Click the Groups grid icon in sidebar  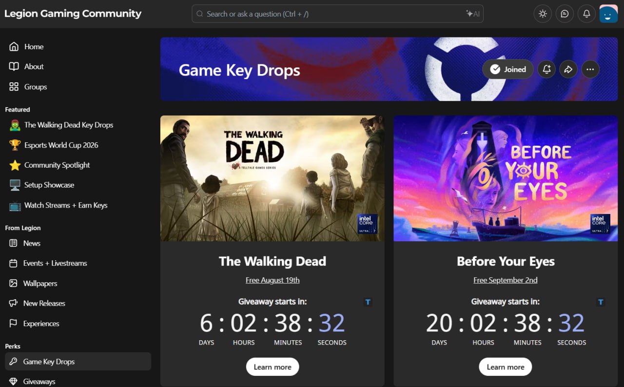pyautogui.click(x=14, y=87)
